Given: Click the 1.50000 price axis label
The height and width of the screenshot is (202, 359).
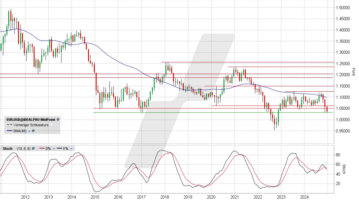Looking at the screenshot, I should point(343,7).
